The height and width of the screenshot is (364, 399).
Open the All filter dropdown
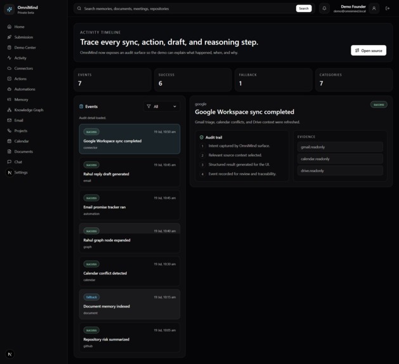(162, 107)
